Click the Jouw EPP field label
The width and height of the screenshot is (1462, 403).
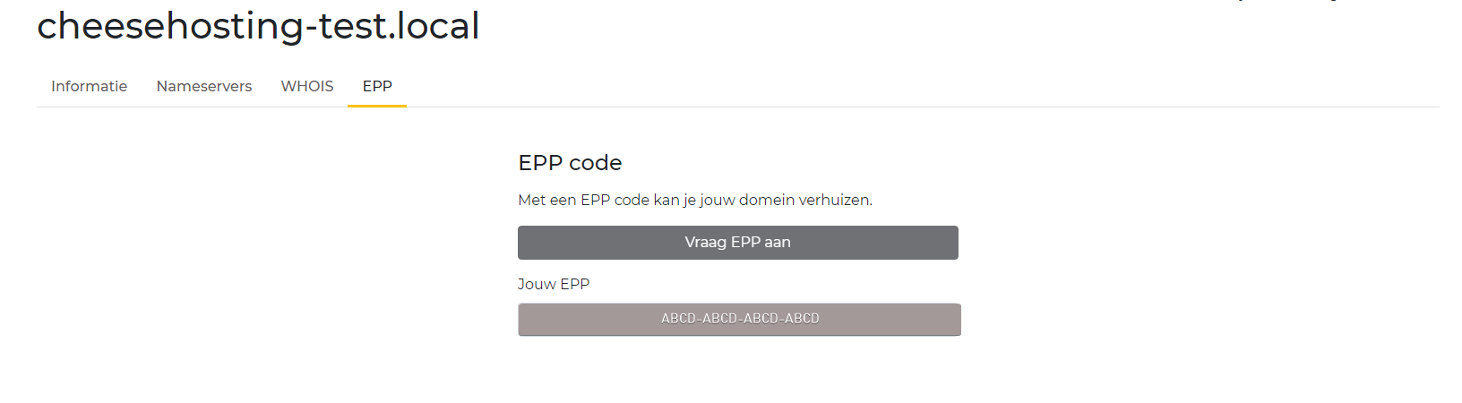coord(554,284)
